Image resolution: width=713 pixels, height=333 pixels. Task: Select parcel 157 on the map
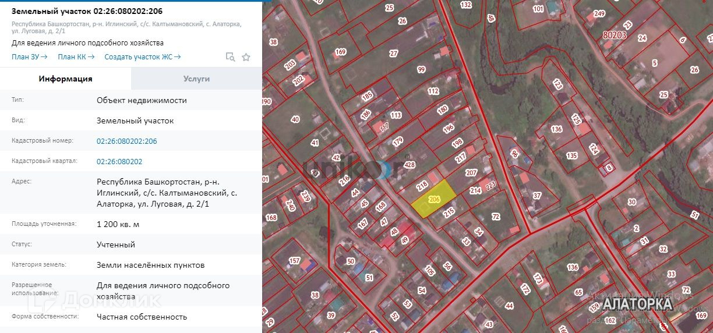pyautogui.click(x=295, y=260)
